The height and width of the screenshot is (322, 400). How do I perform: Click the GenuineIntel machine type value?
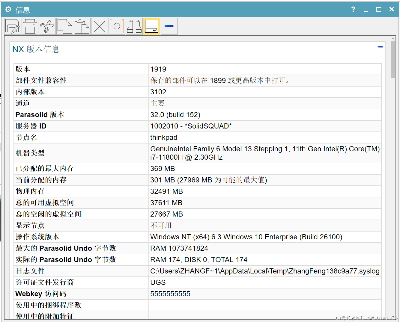[x=265, y=153]
